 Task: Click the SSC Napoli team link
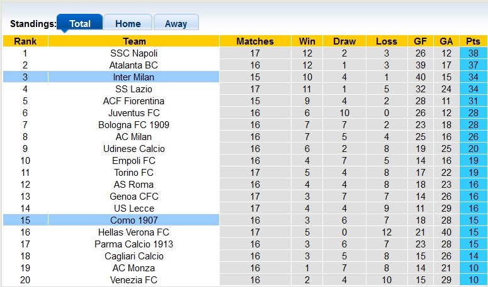(x=134, y=53)
